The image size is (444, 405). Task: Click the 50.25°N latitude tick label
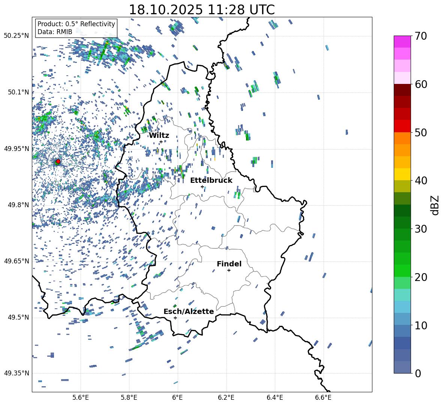[16, 36]
